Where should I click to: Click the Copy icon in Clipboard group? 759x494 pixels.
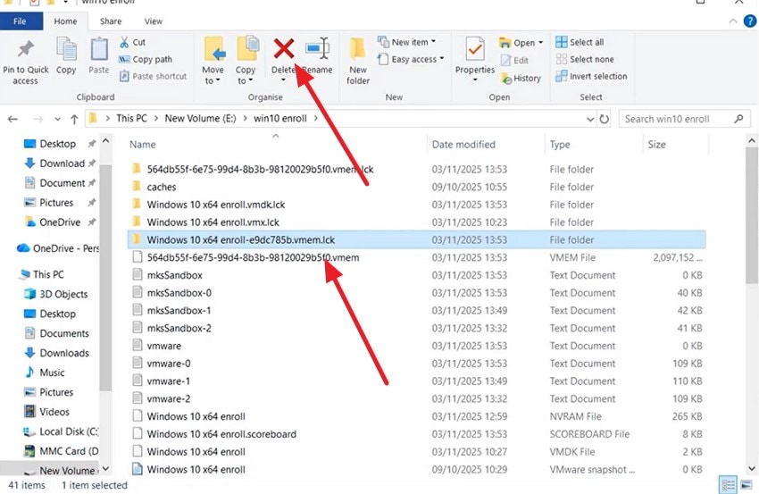click(x=66, y=49)
